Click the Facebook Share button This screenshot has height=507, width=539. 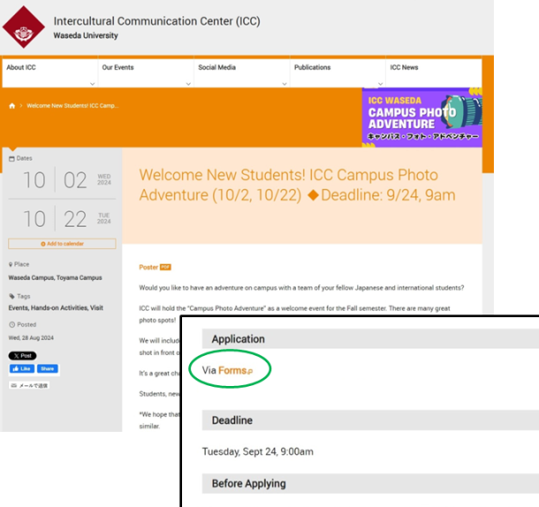(48, 369)
